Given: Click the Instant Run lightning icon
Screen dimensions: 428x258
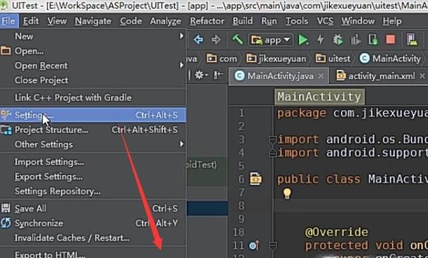Looking at the screenshot, I should point(320,40).
